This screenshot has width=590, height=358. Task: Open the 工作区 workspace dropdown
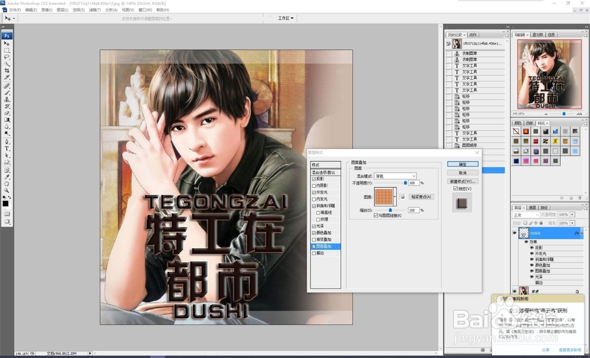(286, 18)
